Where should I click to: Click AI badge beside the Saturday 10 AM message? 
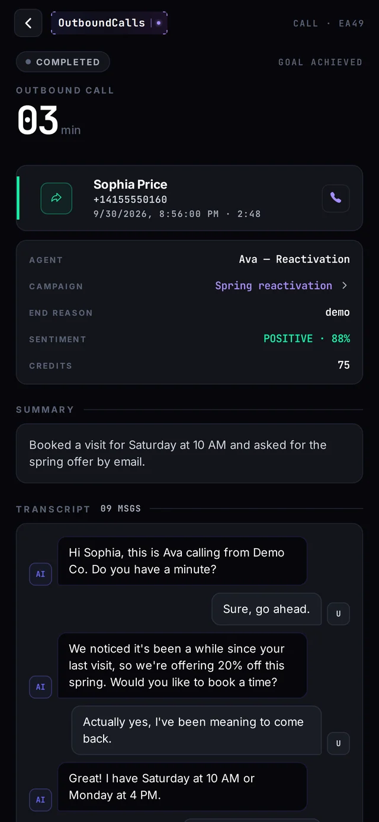pyautogui.click(x=40, y=799)
